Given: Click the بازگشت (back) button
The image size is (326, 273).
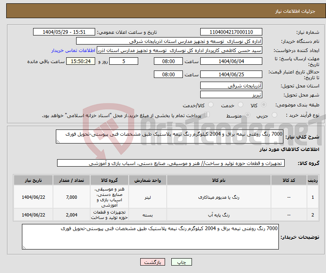Looking at the screenshot, I should (x=153, y=262).
